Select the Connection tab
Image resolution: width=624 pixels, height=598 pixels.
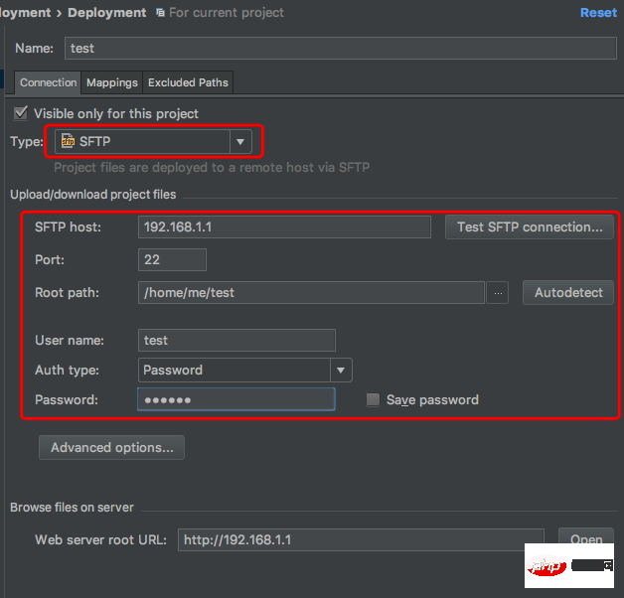coord(48,82)
